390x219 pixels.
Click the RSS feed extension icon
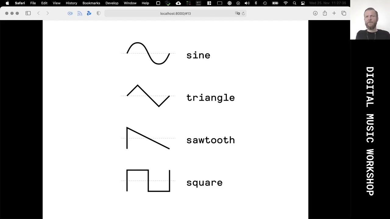click(80, 13)
